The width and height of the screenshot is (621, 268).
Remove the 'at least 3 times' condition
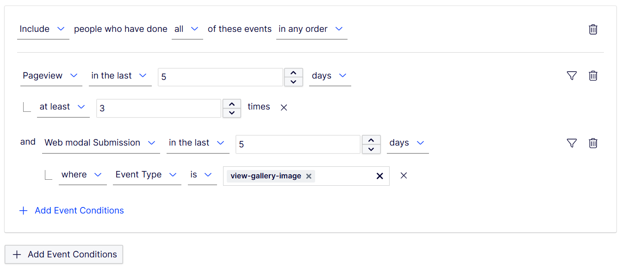284,108
